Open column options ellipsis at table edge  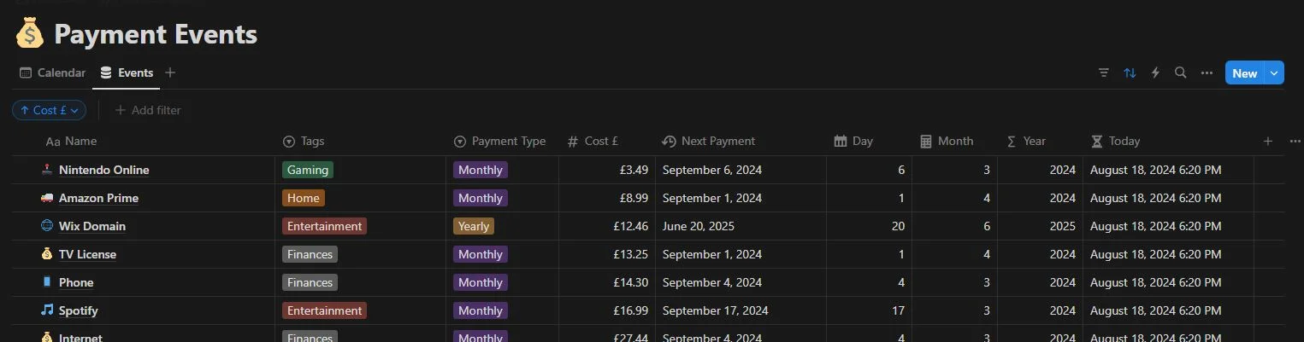point(1295,142)
